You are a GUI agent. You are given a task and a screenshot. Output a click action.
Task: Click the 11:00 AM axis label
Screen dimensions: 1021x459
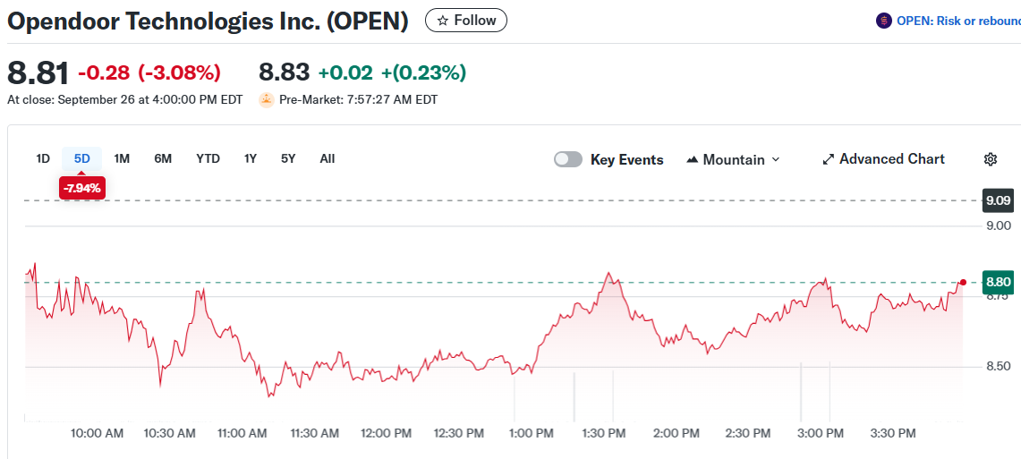click(241, 433)
